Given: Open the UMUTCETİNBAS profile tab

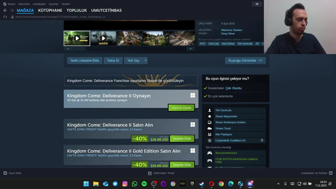Looking at the screenshot, I should coord(106,10).
